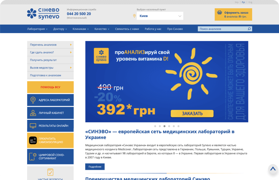
Task: Expand Перечень анализов submenu
Action: [x=50, y=45]
